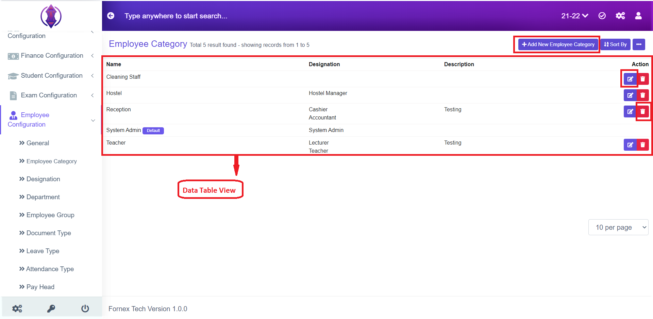Image resolution: width=653 pixels, height=319 pixels.
Task: Click Fornex Tech Version 1.0.0 footer text
Action: (148, 309)
